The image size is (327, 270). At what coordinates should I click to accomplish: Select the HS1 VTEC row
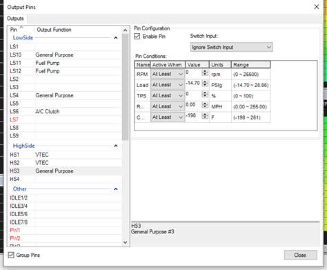click(65, 155)
